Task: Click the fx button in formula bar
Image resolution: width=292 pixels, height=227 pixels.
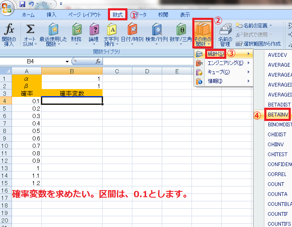Action: tap(98, 61)
